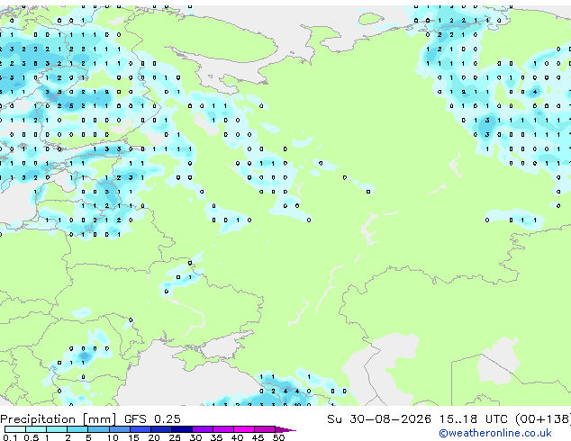Click the legend label '0.1'
571x441 pixels.
(9, 437)
